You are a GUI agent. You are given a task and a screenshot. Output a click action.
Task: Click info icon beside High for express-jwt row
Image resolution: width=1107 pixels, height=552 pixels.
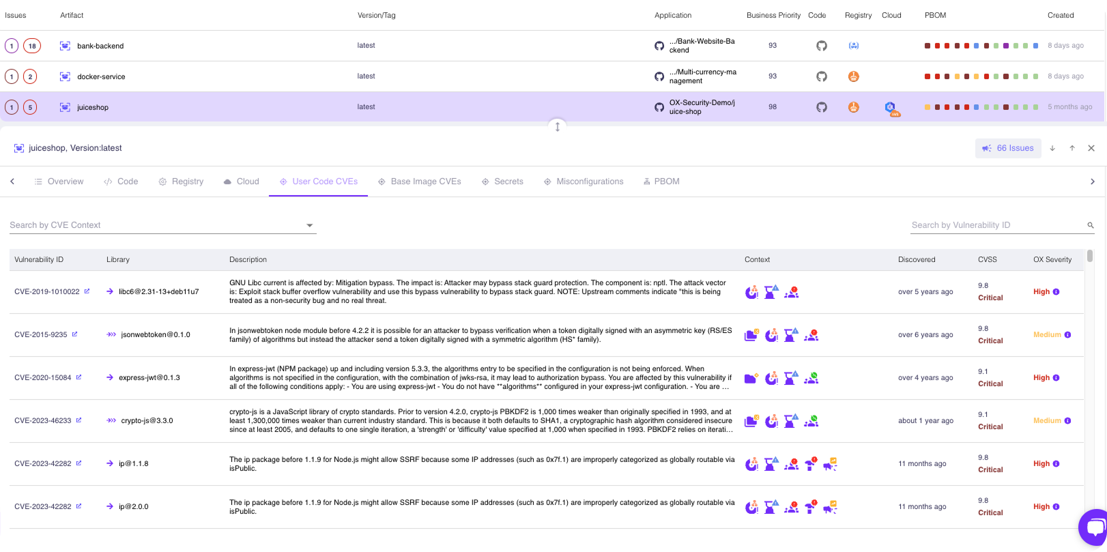(1056, 378)
